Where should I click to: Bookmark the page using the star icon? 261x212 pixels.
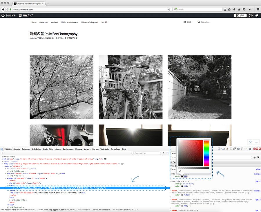[x=225, y=9]
